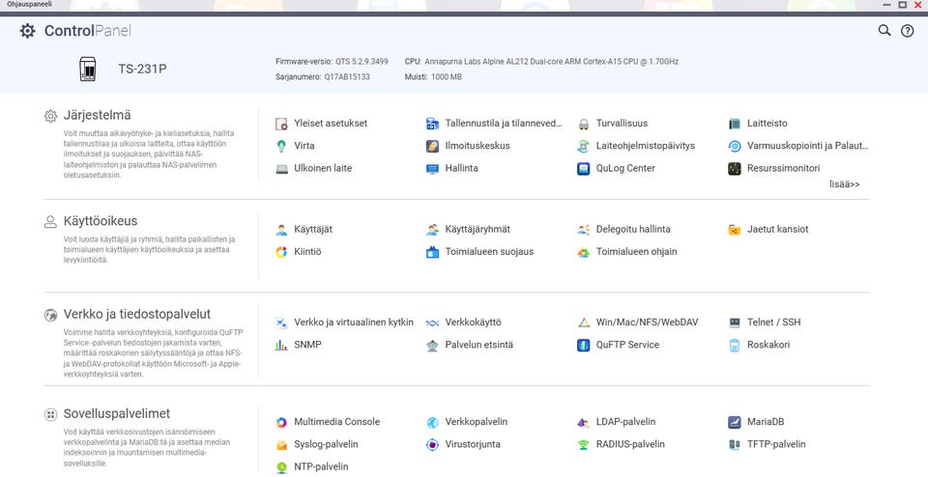This screenshot has height=477, width=928.
Task: Open the Kiintiö quota icon
Action: [281, 252]
